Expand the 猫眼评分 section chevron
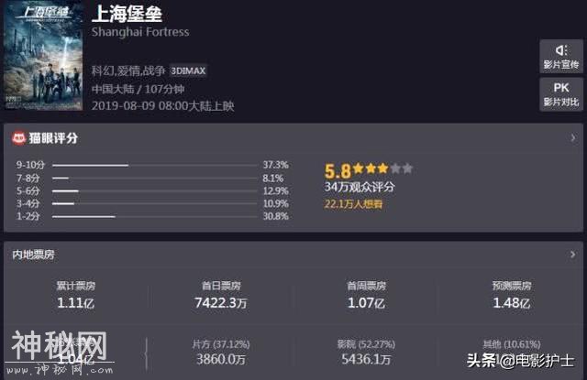The width and height of the screenshot is (587, 380). pyautogui.click(x=572, y=138)
